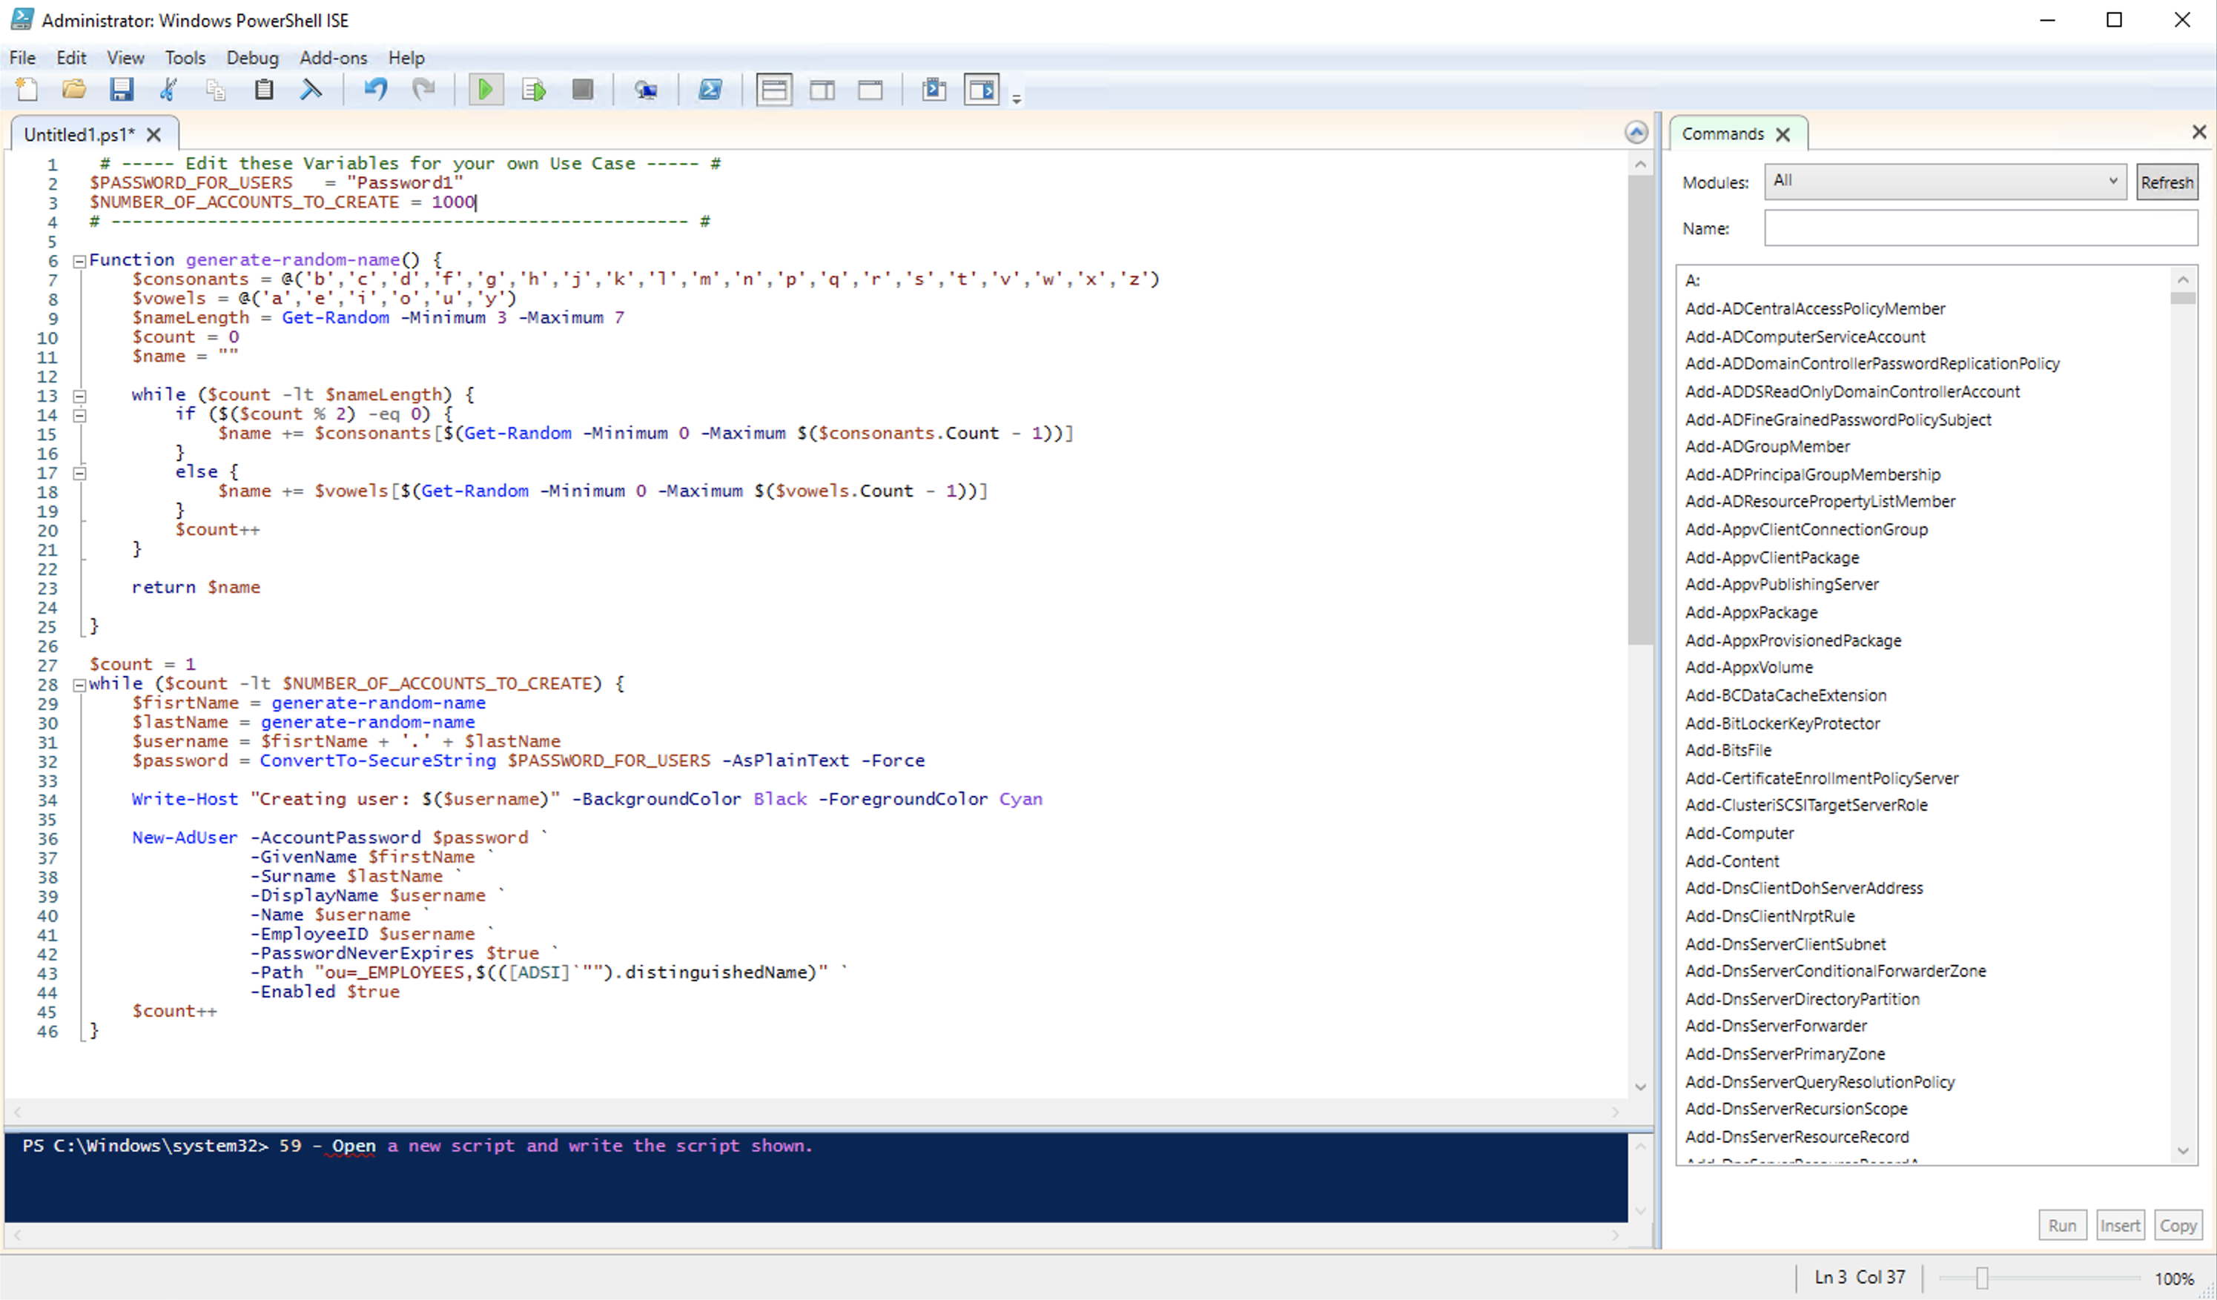Show the script pane maximized

pyautogui.click(x=870, y=89)
